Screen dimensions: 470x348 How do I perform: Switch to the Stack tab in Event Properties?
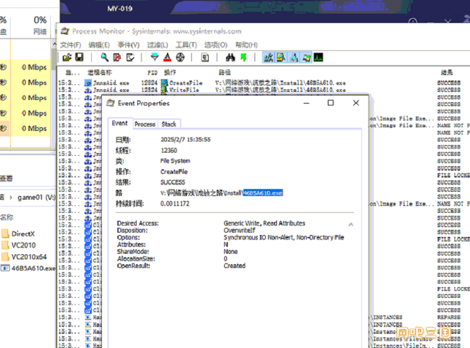pos(169,124)
